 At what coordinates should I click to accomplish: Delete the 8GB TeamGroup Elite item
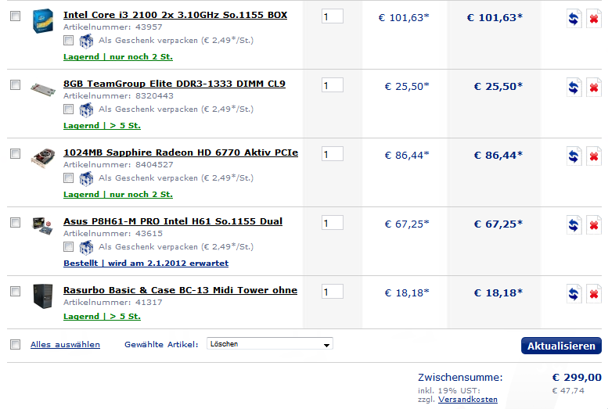pos(594,88)
